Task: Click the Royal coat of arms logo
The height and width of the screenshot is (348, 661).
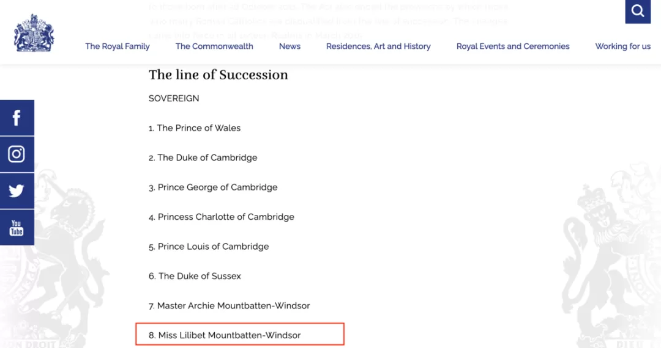Action: click(34, 33)
